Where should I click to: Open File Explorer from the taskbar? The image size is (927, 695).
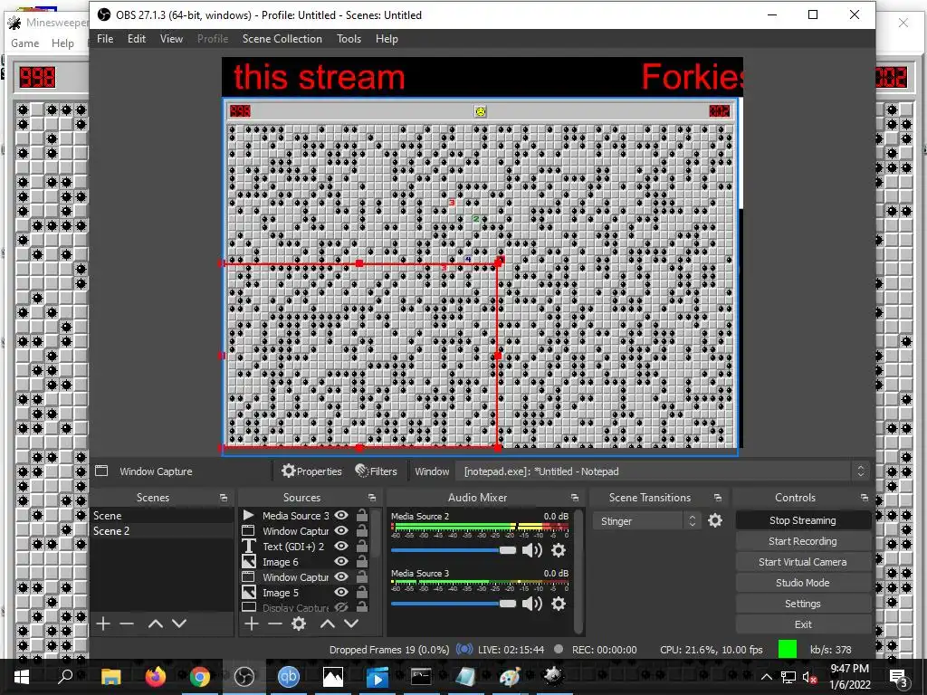pyautogui.click(x=111, y=677)
